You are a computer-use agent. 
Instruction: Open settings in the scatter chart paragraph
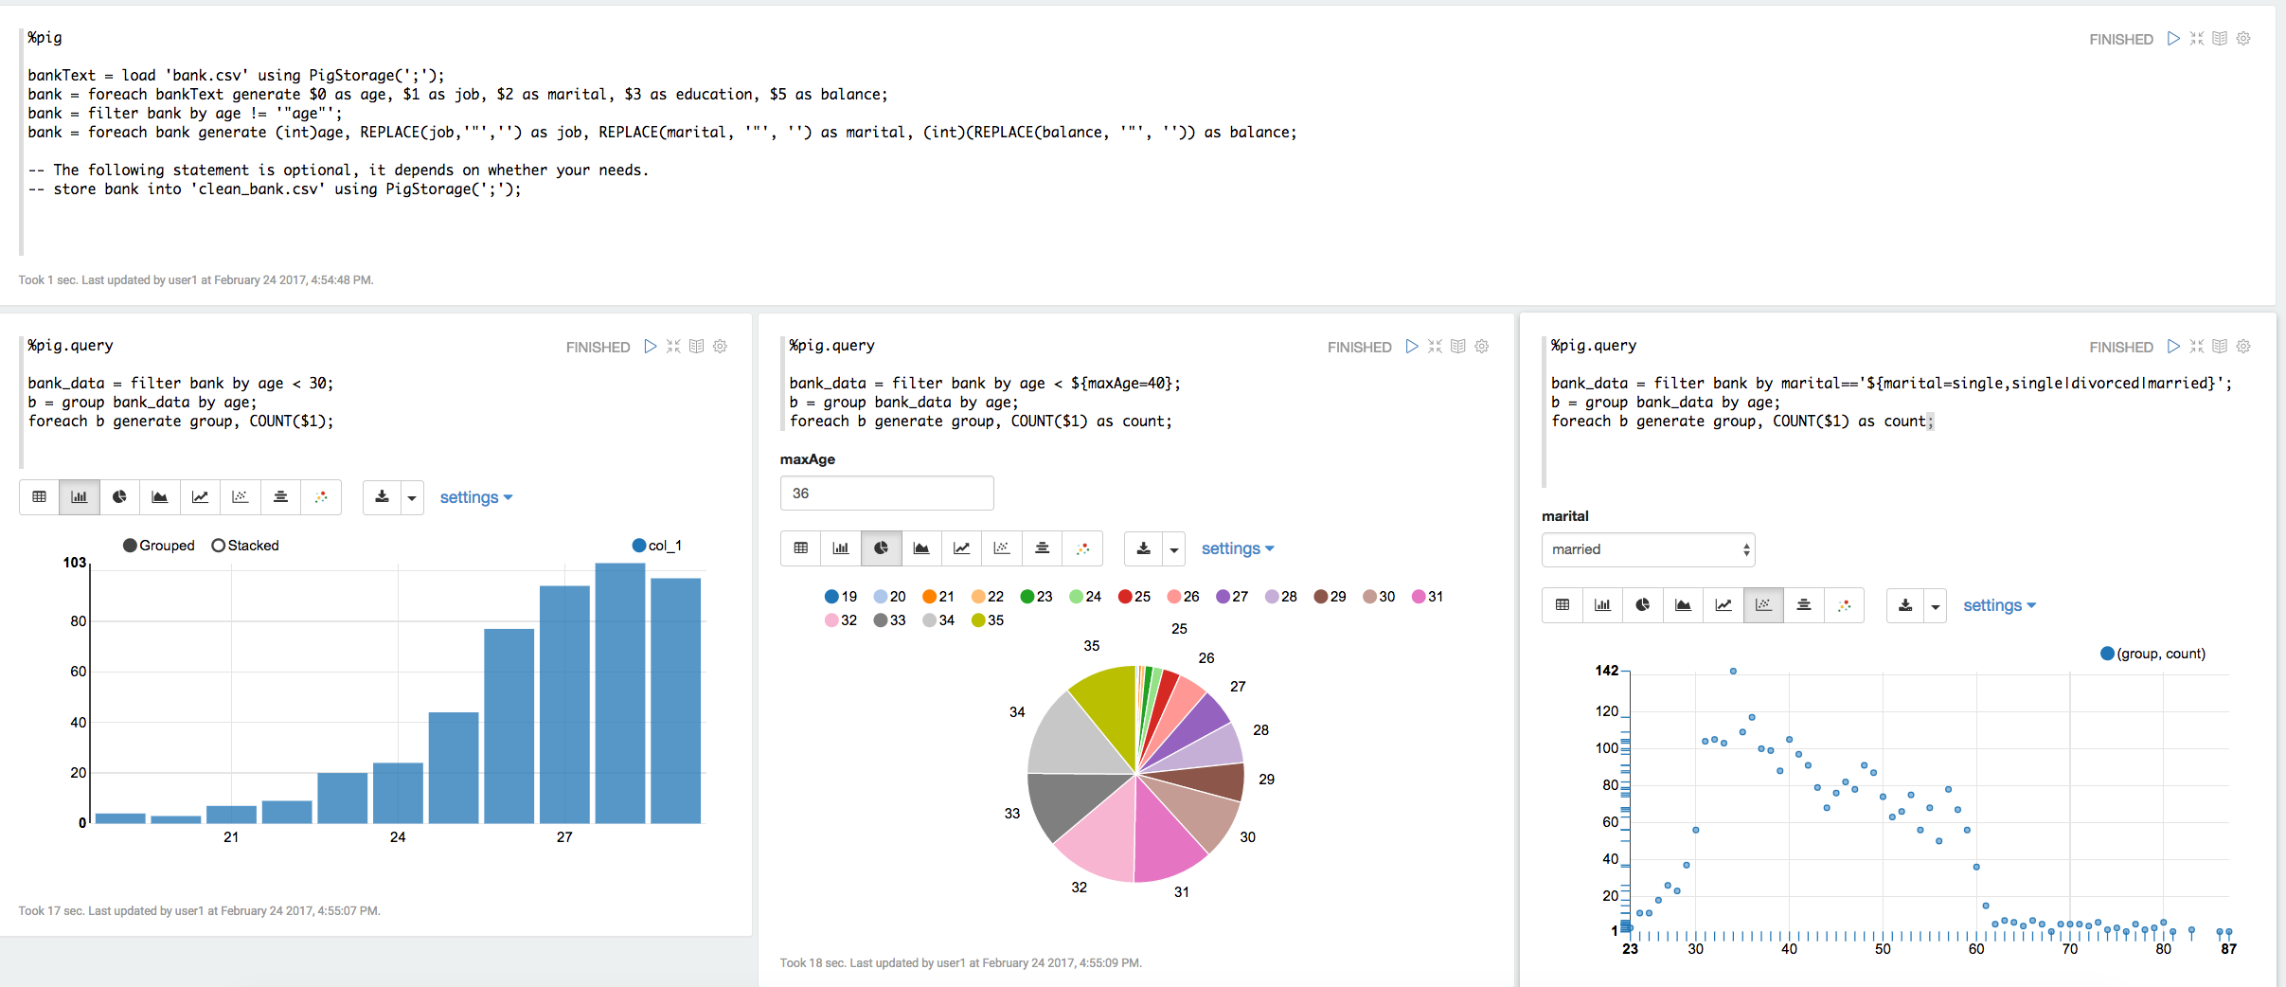pos(1998,605)
